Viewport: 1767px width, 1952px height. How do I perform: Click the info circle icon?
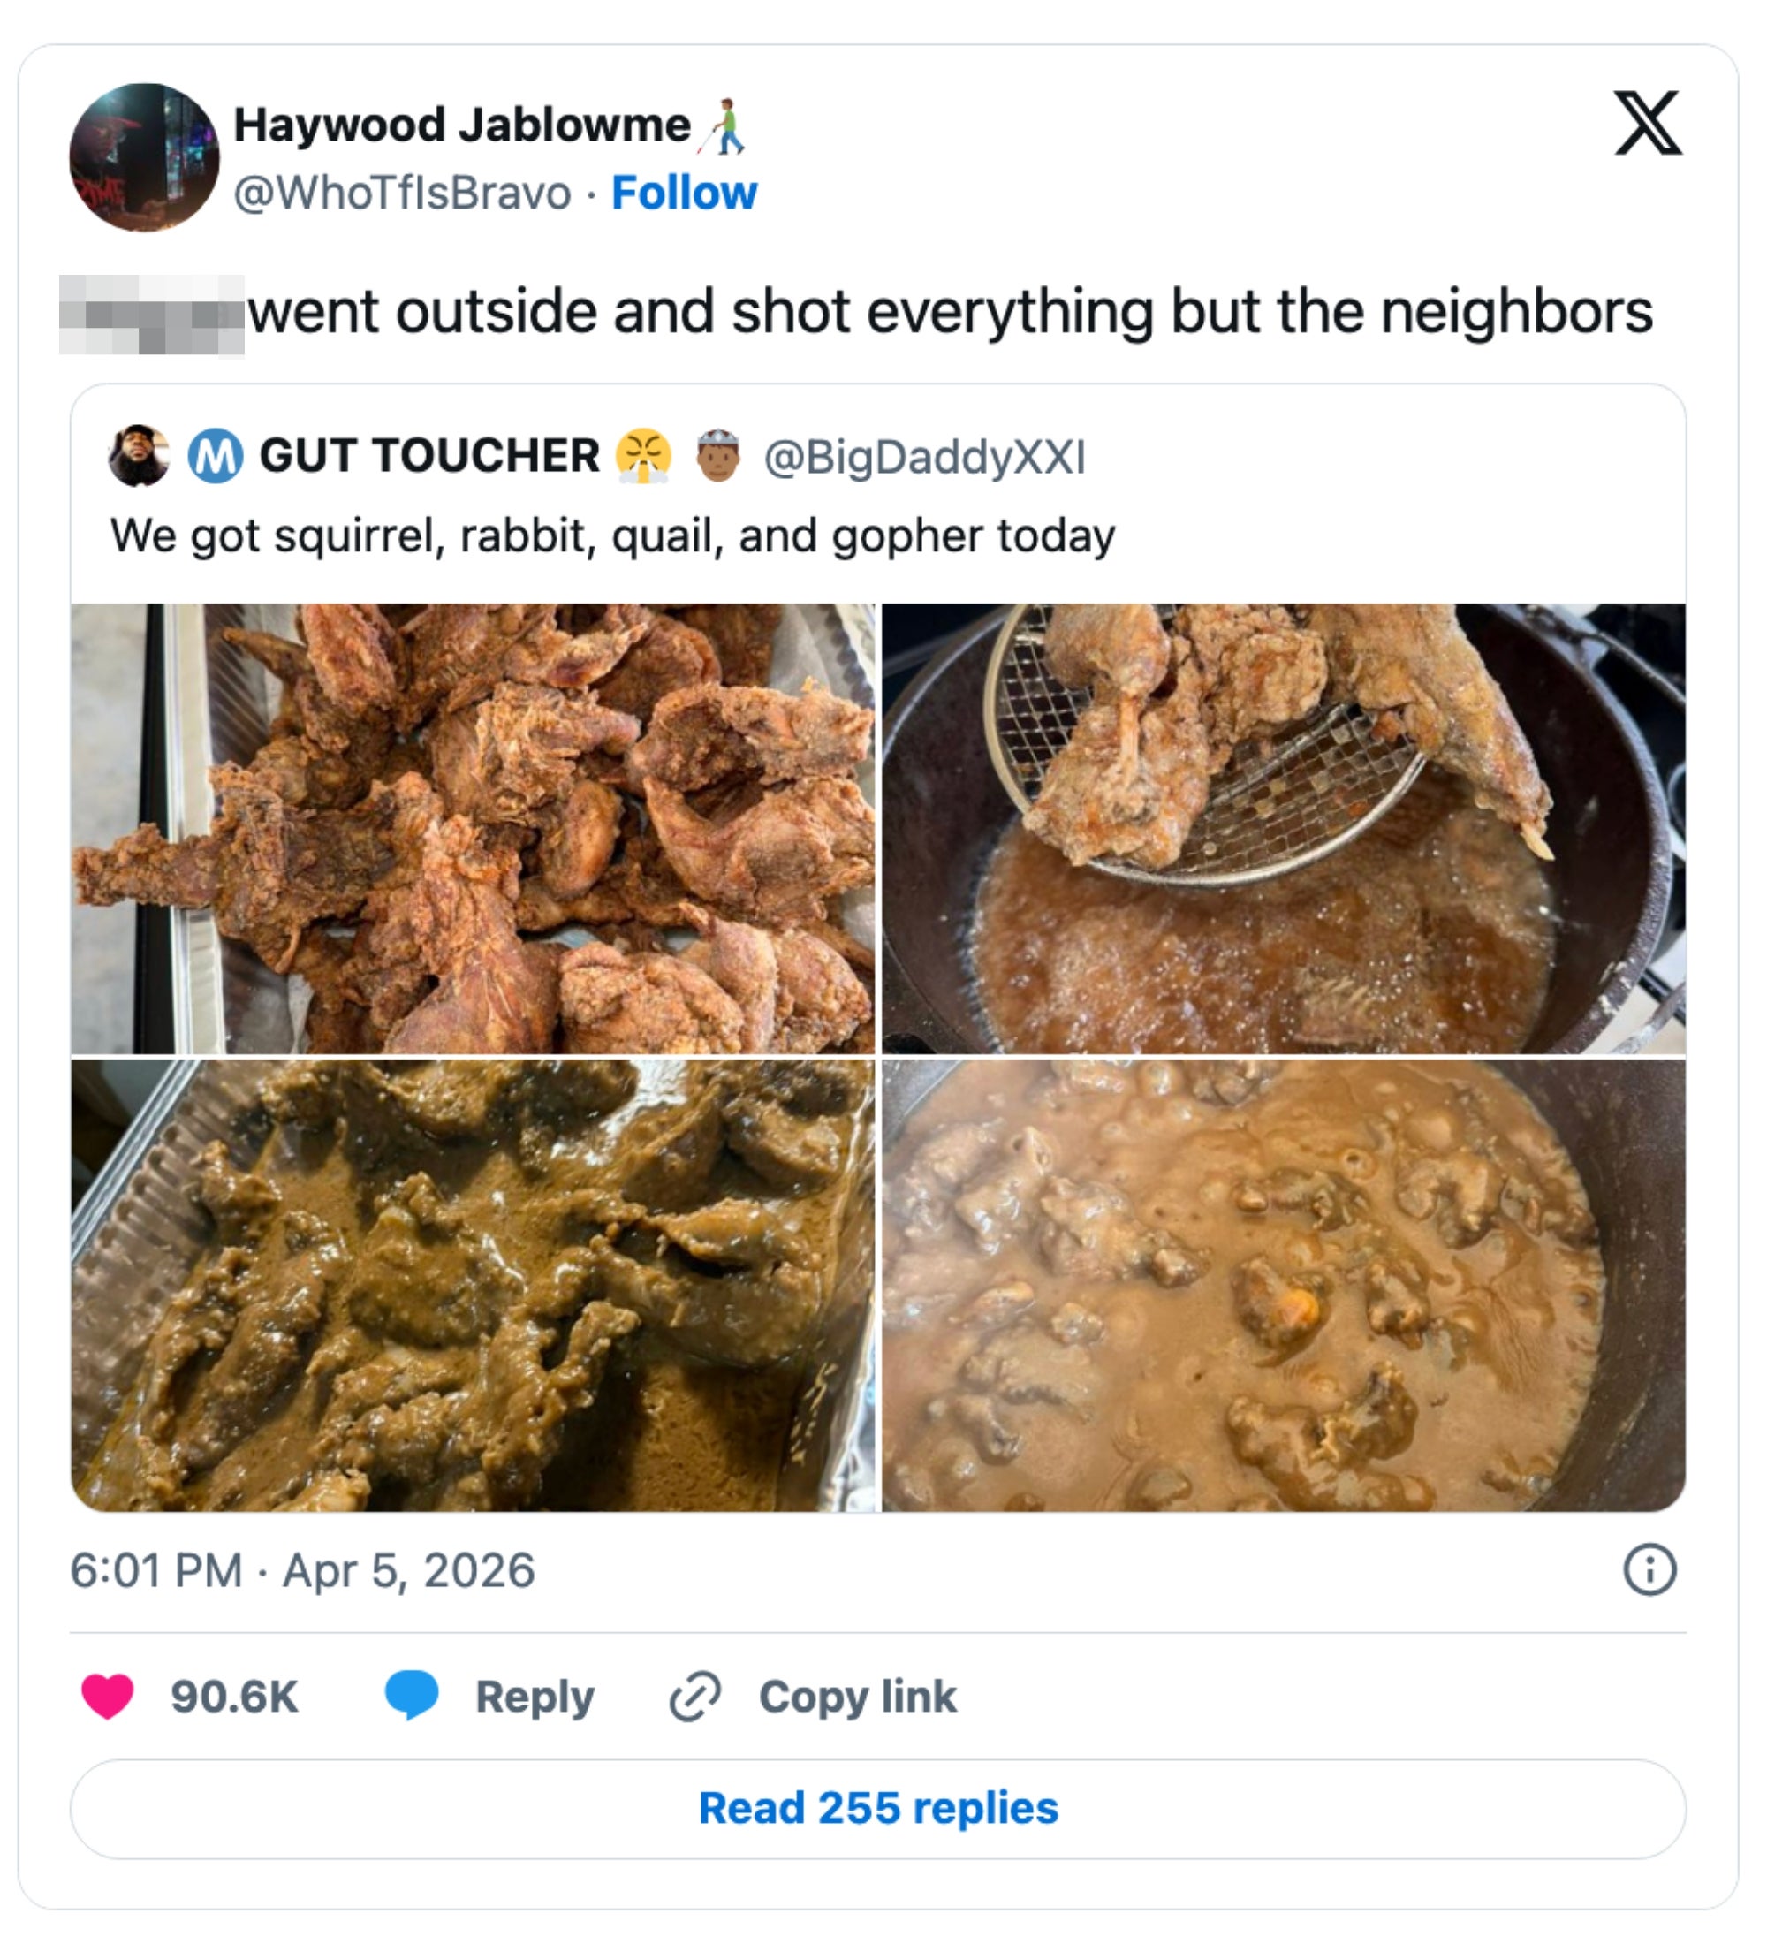coord(1649,1569)
